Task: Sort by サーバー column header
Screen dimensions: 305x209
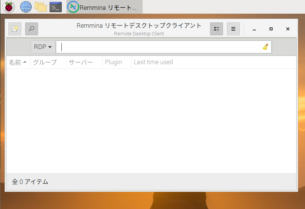Action: pyautogui.click(x=84, y=62)
